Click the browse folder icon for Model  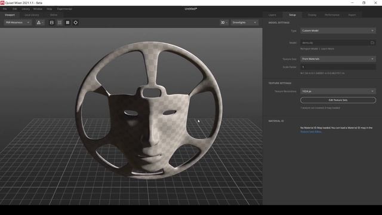pyautogui.click(x=372, y=42)
